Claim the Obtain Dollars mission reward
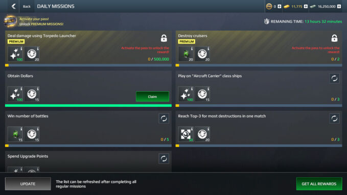This screenshot has height=195, width=347. 152,96
